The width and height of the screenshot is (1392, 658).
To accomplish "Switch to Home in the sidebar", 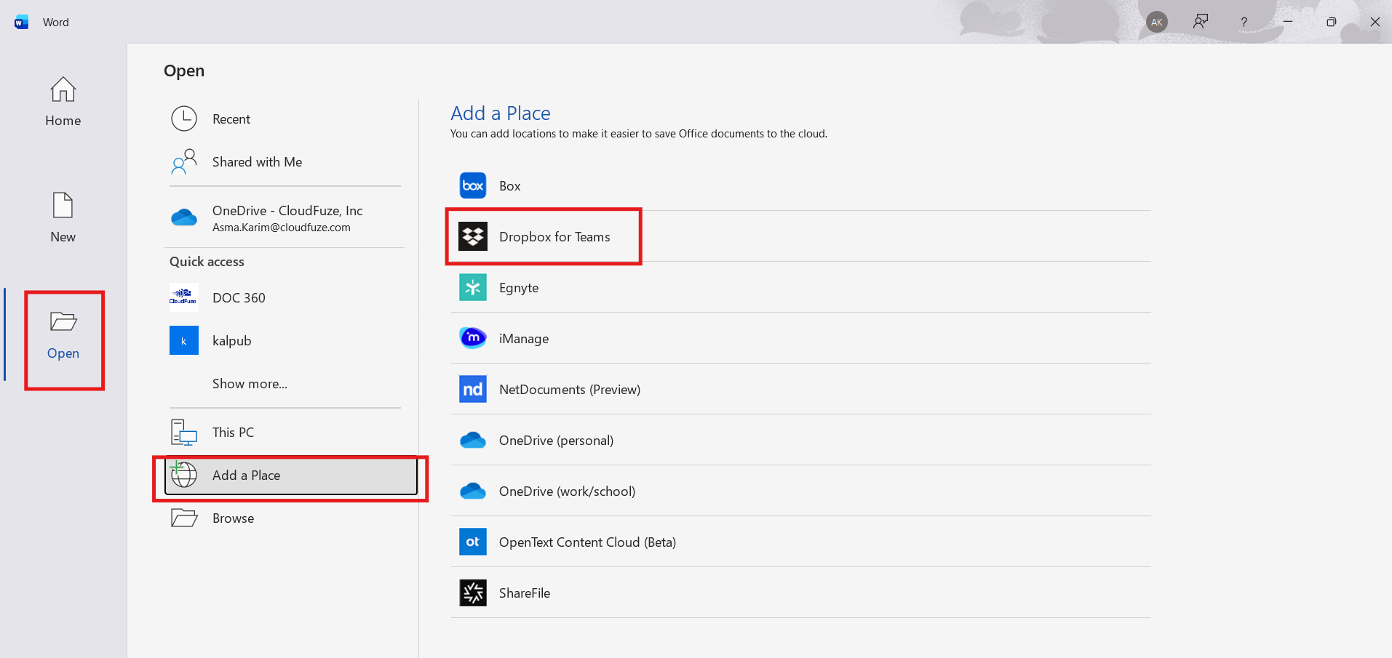I will pyautogui.click(x=63, y=102).
